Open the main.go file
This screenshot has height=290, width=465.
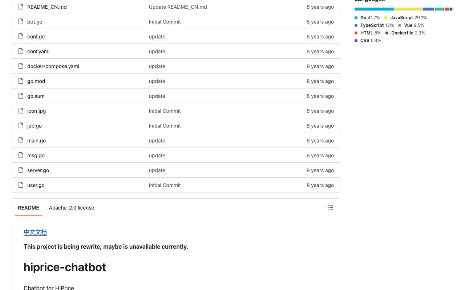point(36,141)
